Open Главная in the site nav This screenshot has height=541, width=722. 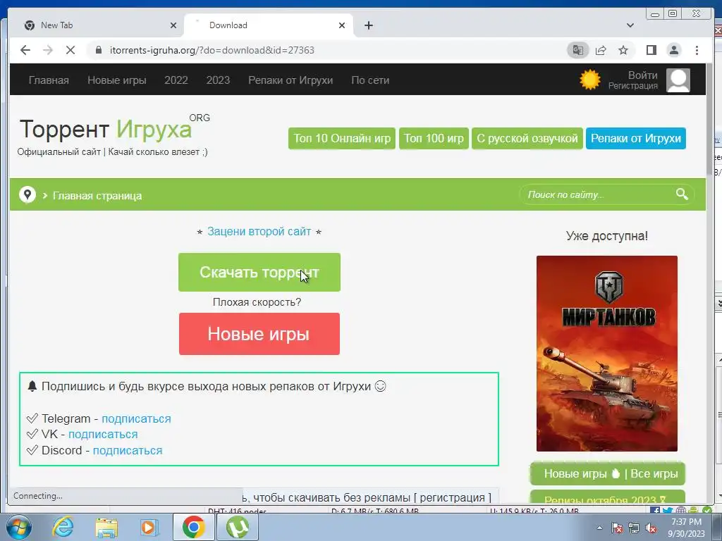click(49, 80)
